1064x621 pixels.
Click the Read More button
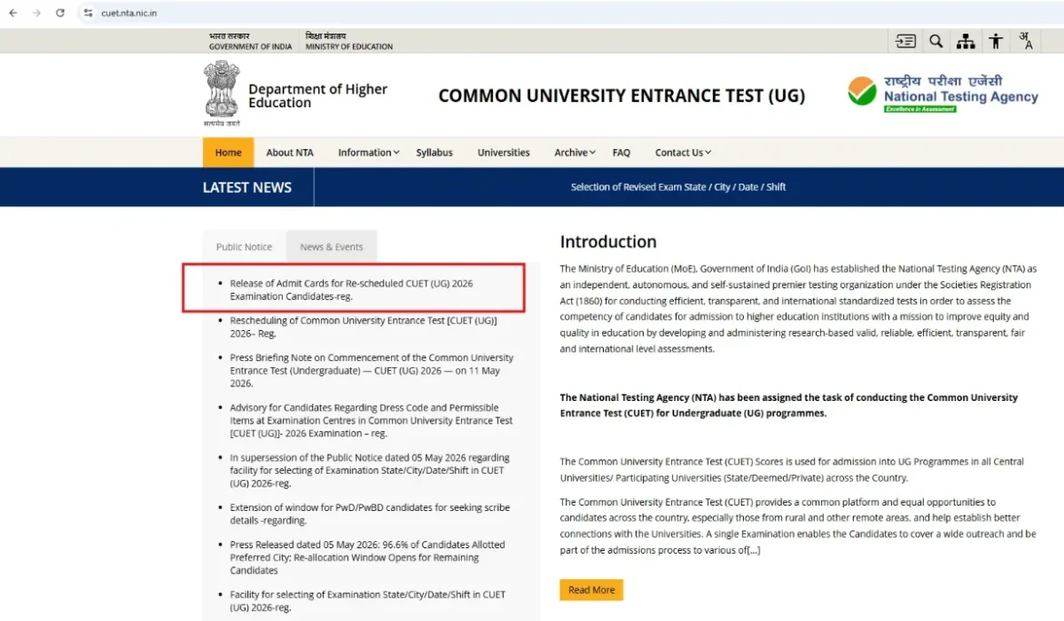click(591, 590)
